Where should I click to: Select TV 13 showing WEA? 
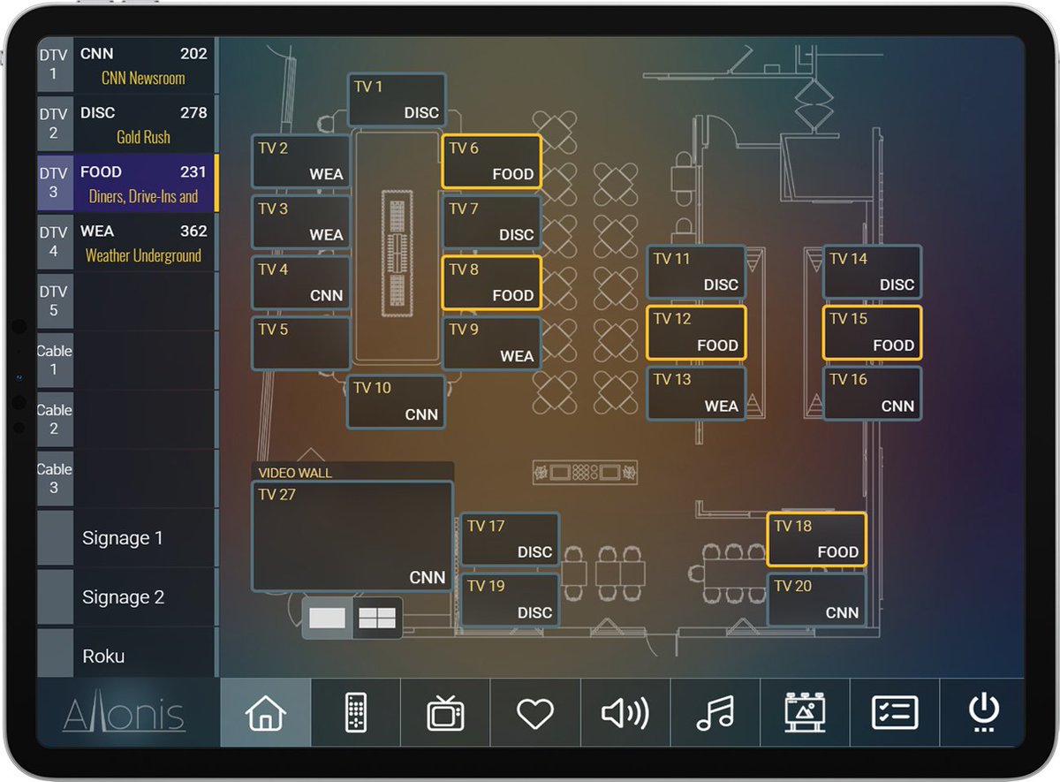(x=696, y=393)
